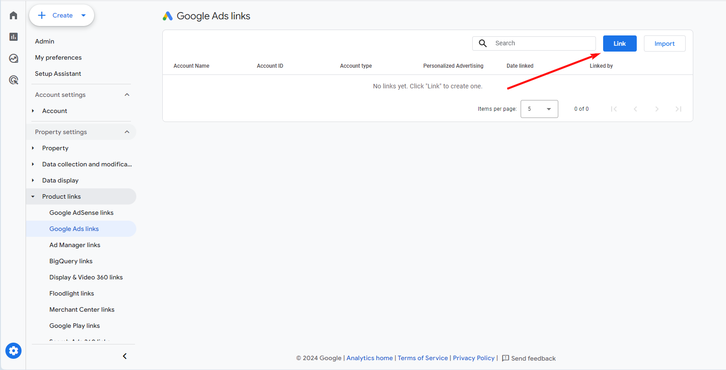Collapse the Product links item
The height and width of the screenshot is (370, 726).
pos(33,196)
